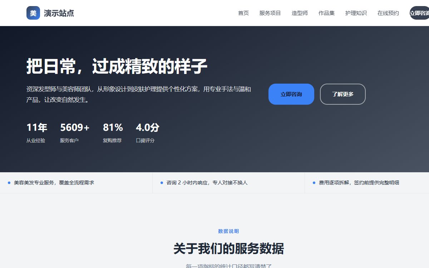Click the outlined 了解更多 button
Screen dimensions: 429x268
[343, 94]
